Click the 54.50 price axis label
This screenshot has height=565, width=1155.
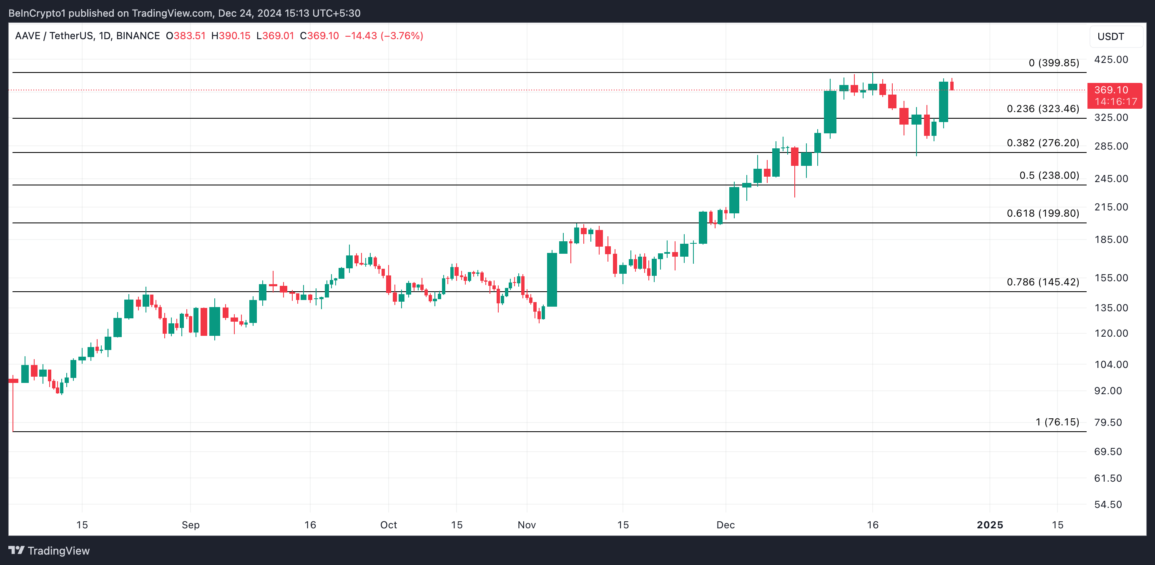1107,505
